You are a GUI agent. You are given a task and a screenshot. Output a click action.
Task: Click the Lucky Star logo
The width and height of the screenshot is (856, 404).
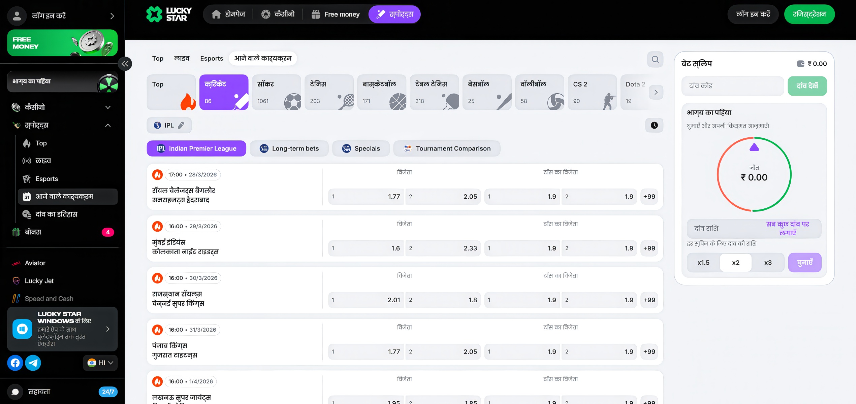click(169, 14)
